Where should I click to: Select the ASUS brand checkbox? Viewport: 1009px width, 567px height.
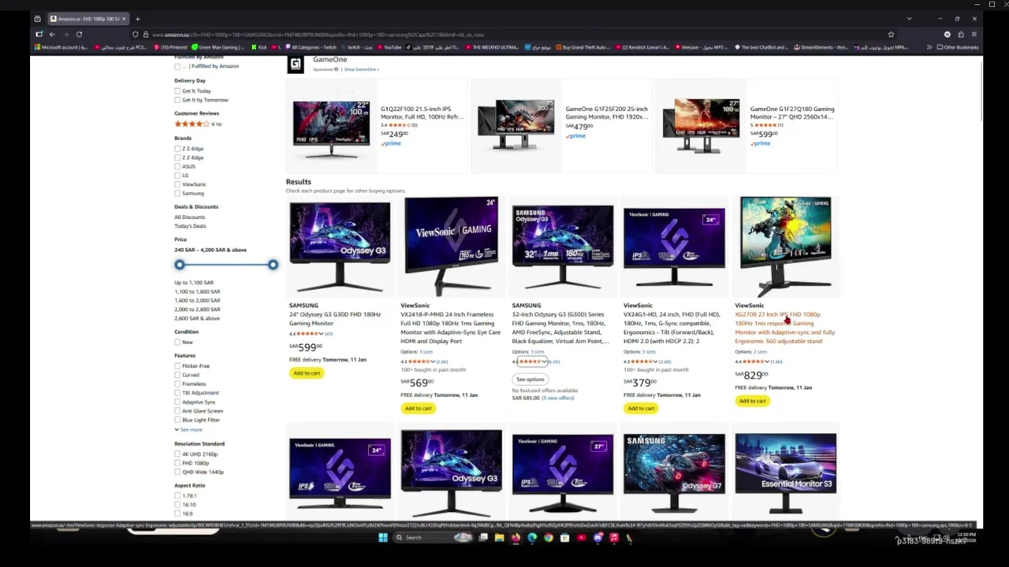(177, 166)
